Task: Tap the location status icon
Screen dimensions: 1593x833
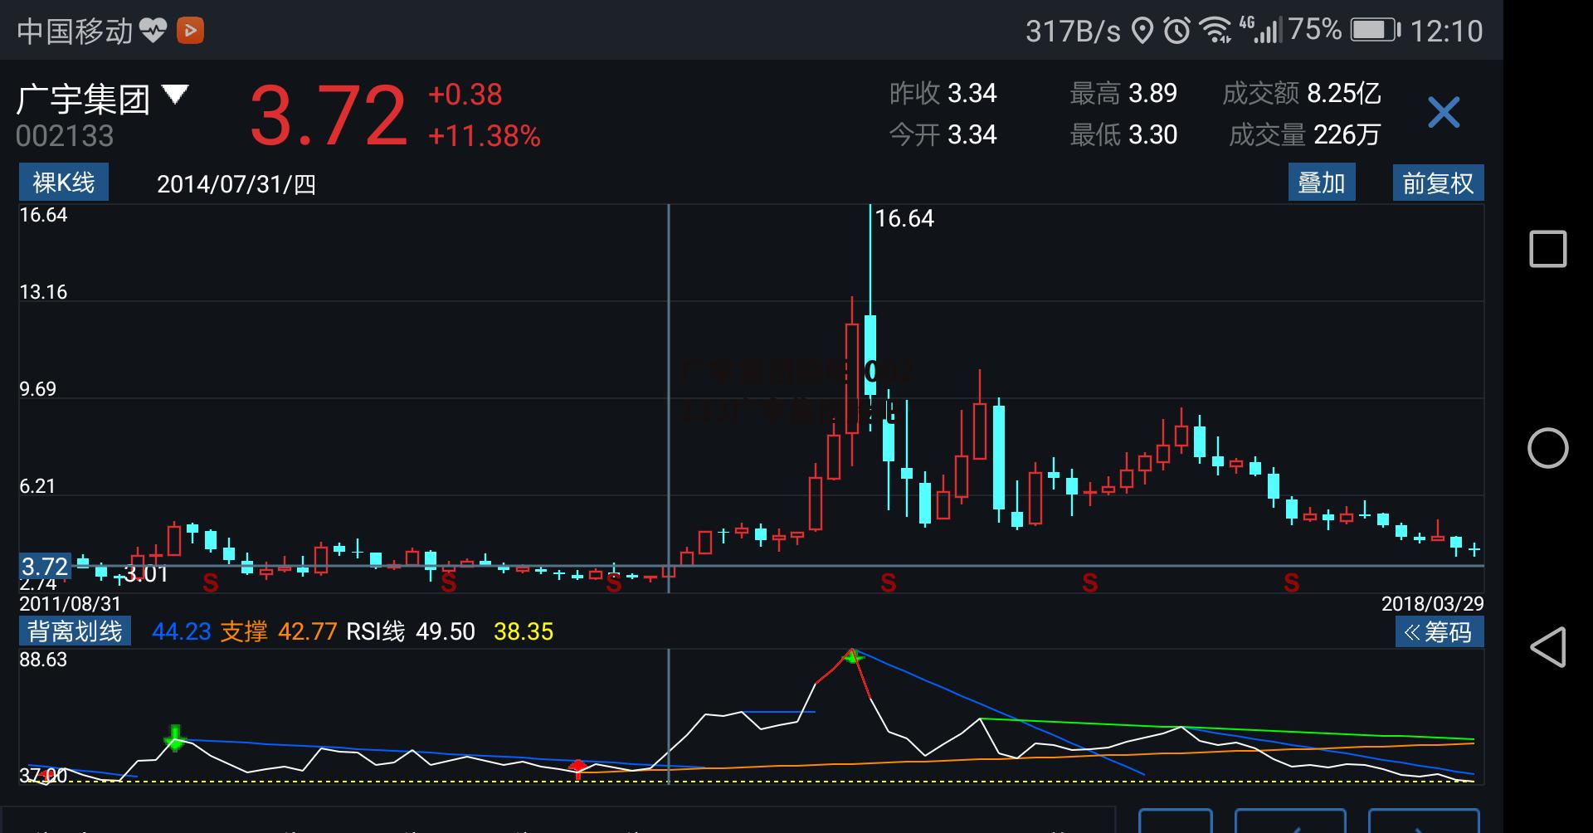Action: [1142, 32]
